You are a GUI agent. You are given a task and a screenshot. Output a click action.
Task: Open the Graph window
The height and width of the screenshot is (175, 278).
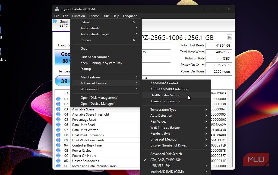point(106,49)
